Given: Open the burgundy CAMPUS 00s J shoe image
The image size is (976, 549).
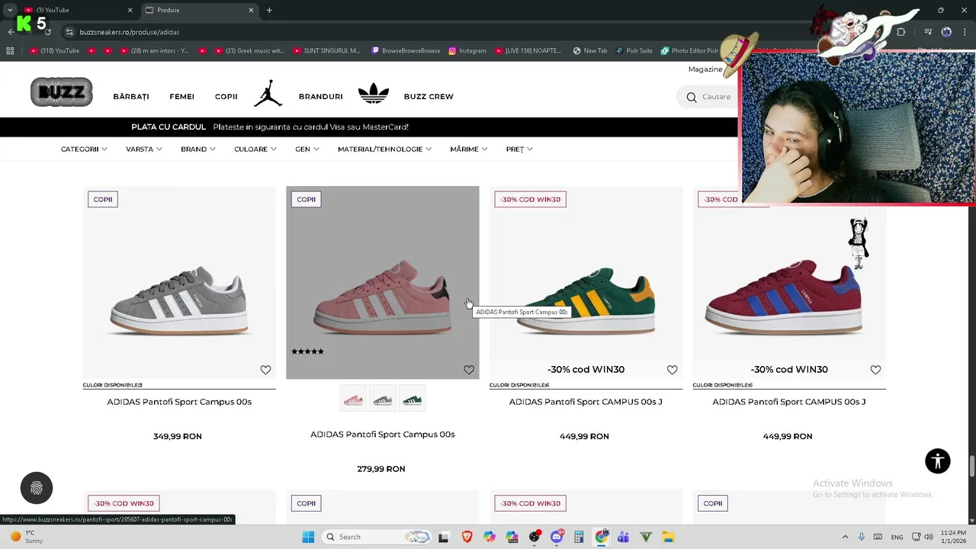Looking at the screenshot, I should 789,283.
